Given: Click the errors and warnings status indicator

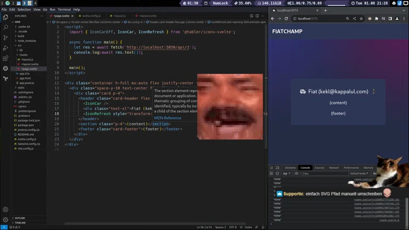Looking at the screenshot, I should pos(14,227).
